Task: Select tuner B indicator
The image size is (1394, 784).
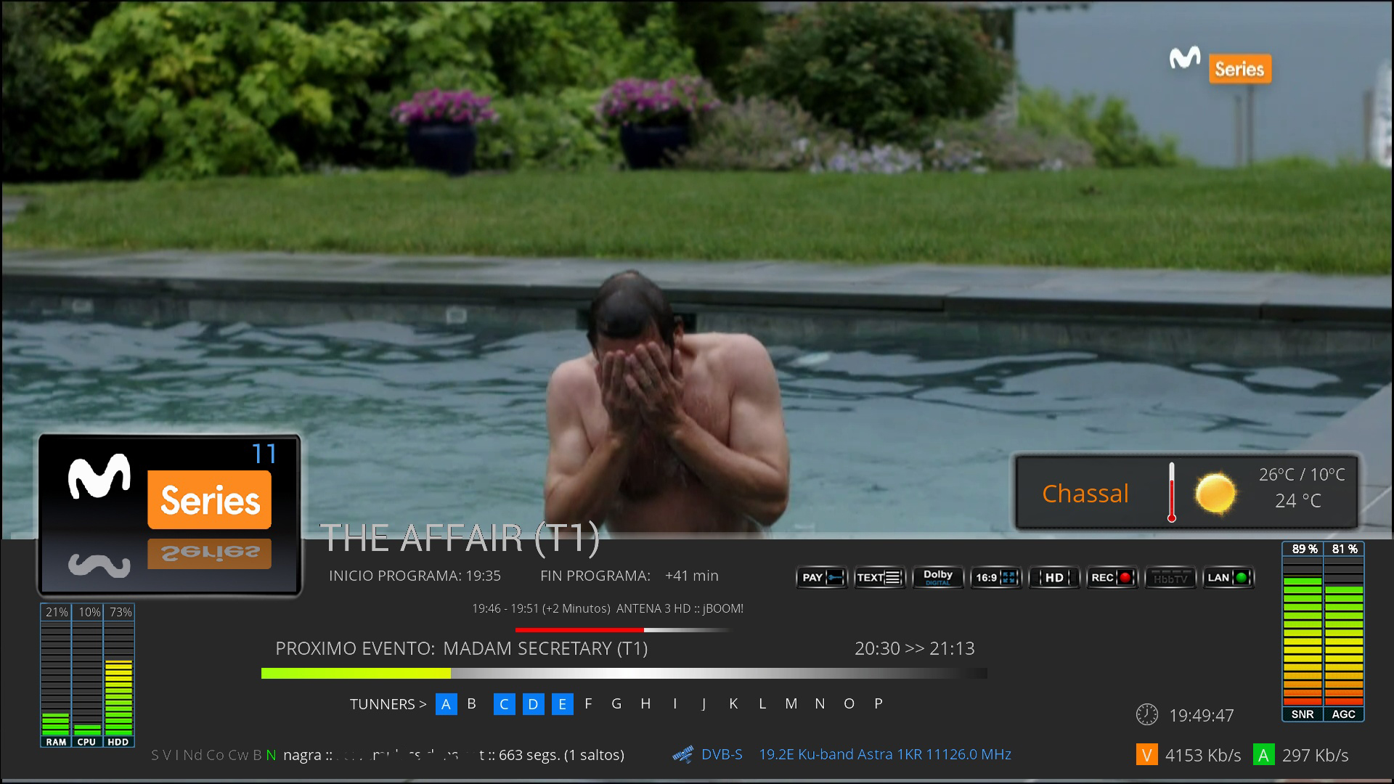Action: click(472, 703)
